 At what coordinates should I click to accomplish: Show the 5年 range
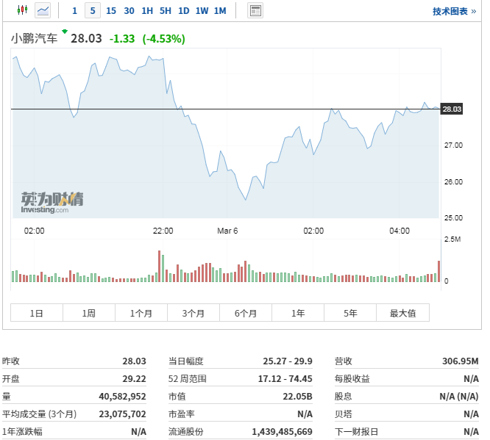pyautogui.click(x=350, y=313)
